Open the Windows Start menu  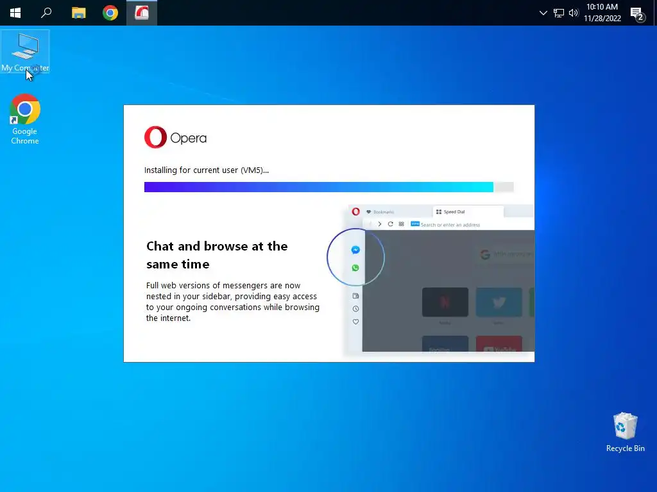tap(15, 13)
